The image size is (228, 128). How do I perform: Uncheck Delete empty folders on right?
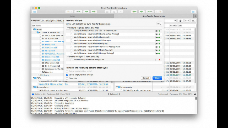tap(67, 75)
